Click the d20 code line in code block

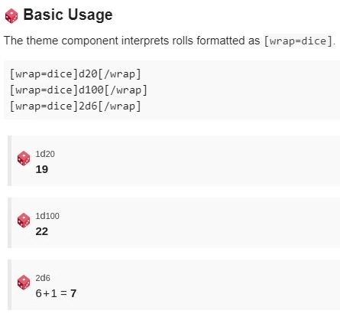75,74
